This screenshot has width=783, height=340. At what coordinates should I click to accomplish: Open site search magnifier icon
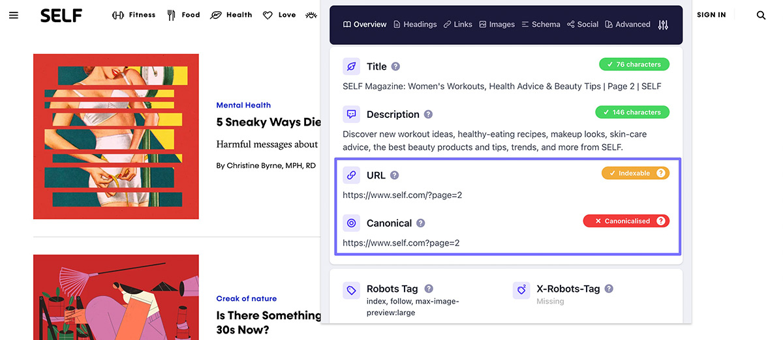click(x=761, y=15)
